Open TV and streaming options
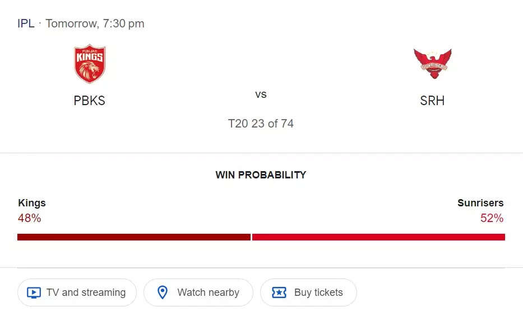 pyautogui.click(x=77, y=292)
